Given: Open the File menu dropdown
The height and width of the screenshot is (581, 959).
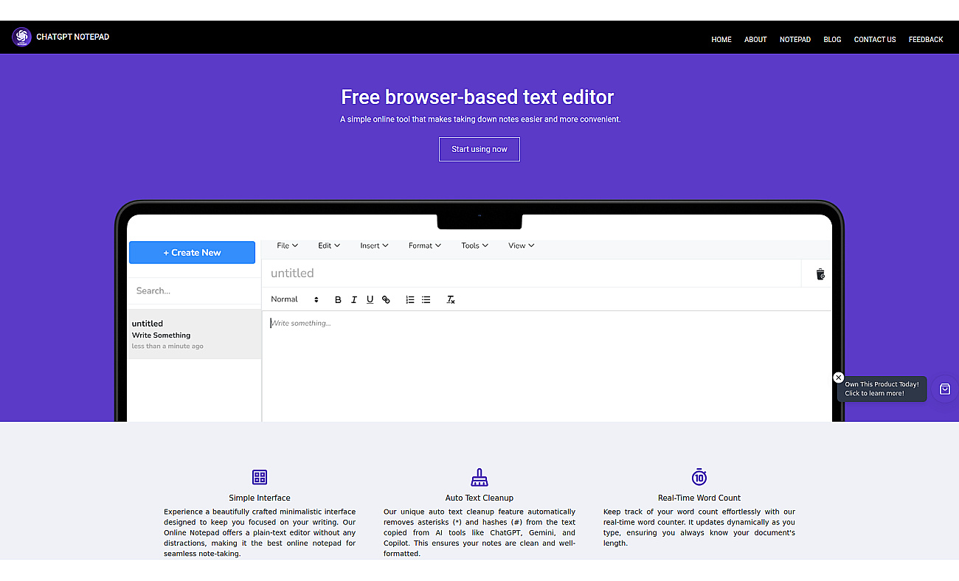Looking at the screenshot, I should (x=287, y=246).
